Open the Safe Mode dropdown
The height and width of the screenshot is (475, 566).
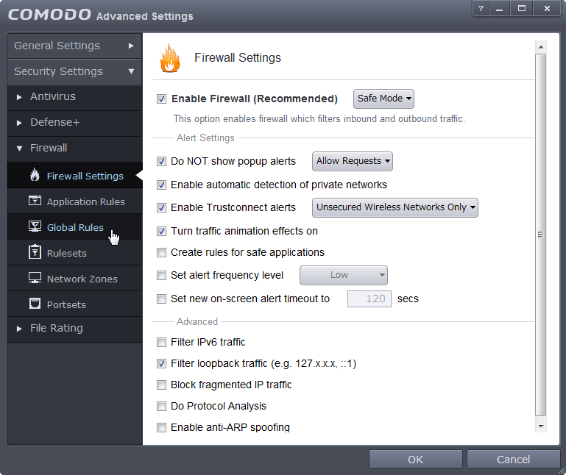pyautogui.click(x=383, y=99)
